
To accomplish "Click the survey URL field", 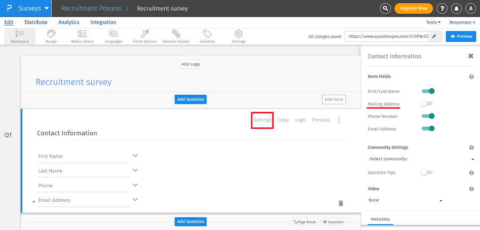I will tap(387, 36).
